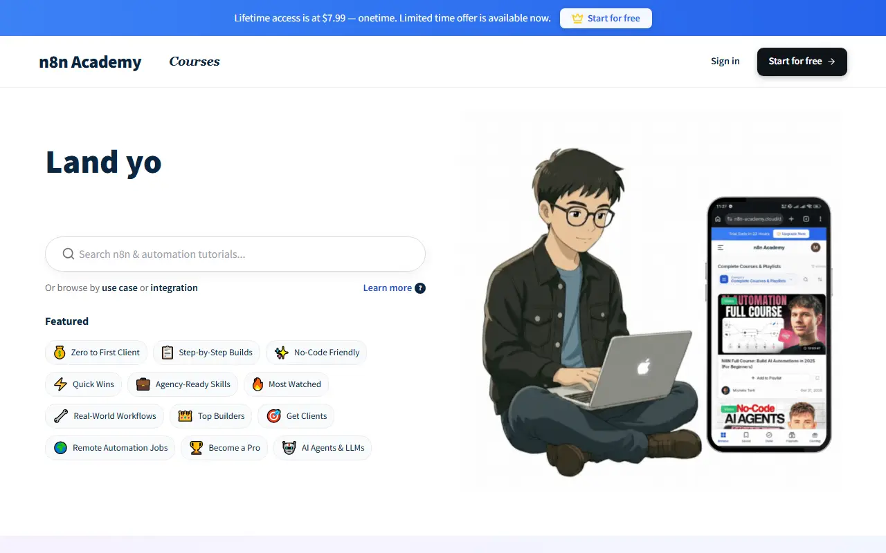
Task: Select the Zero to First Client tag
Action: [x=96, y=353]
